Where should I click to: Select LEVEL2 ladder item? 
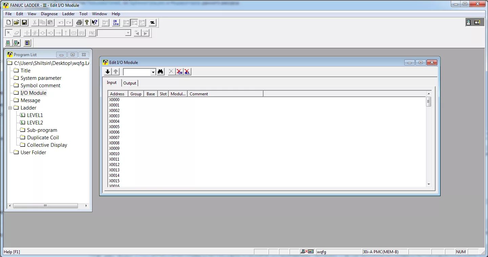pos(35,123)
